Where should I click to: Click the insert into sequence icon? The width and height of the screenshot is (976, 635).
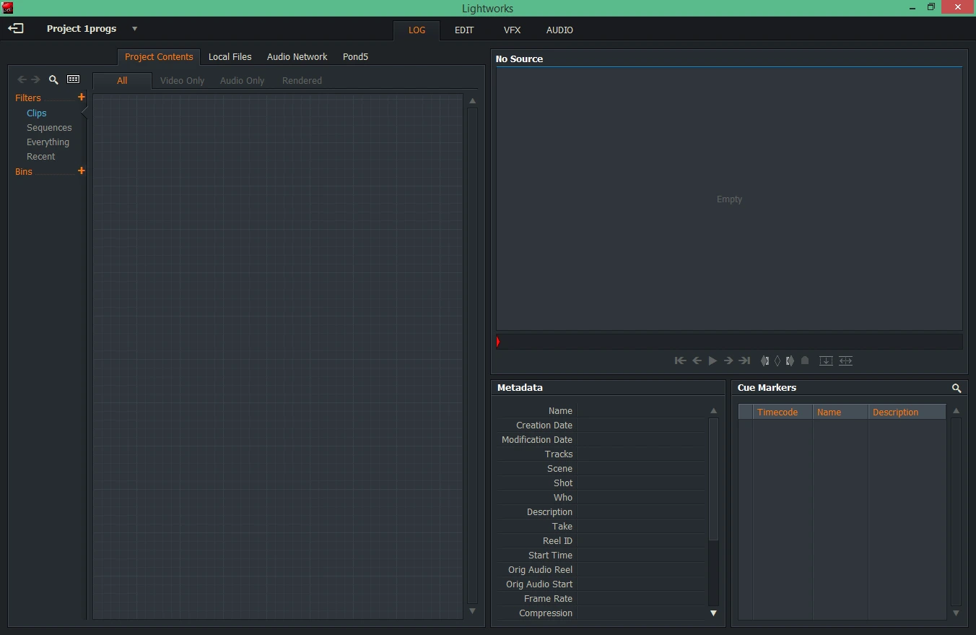tap(826, 360)
